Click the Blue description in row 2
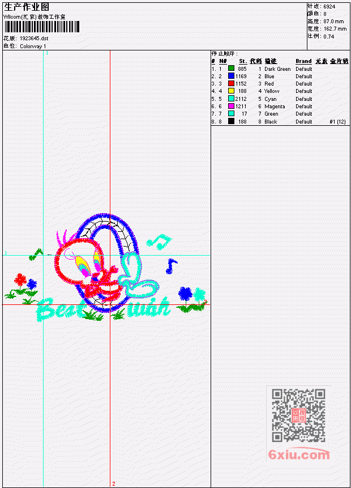This screenshot has width=351, height=488. (269, 77)
